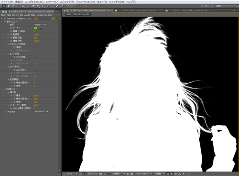The height and width of the screenshot is (176, 239).
Task: Toggle mask visibility button in viewer footer
Action: [85, 174]
